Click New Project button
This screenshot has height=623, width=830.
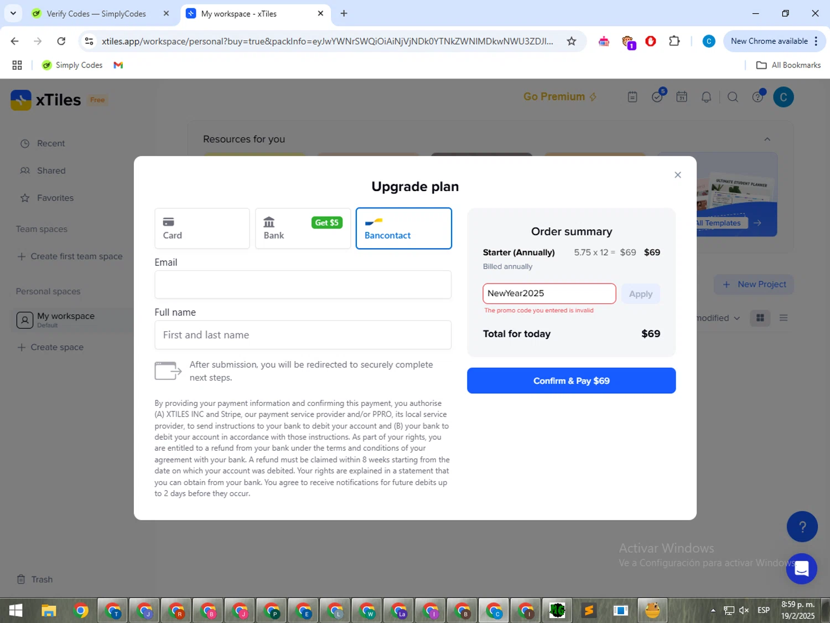coord(754,284)
